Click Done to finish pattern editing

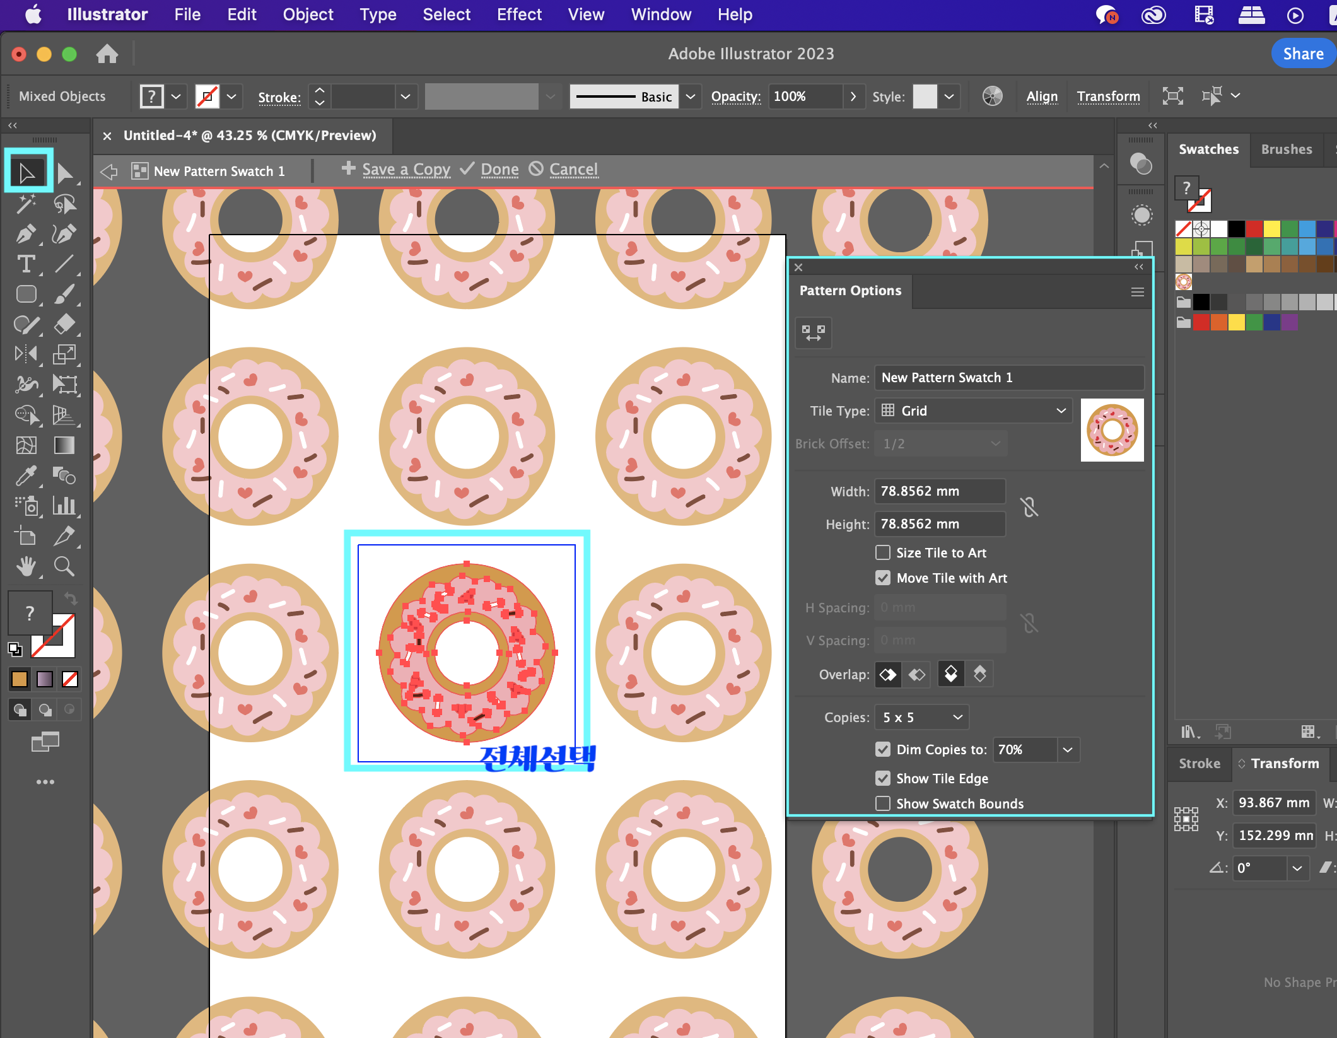(499, 170)
